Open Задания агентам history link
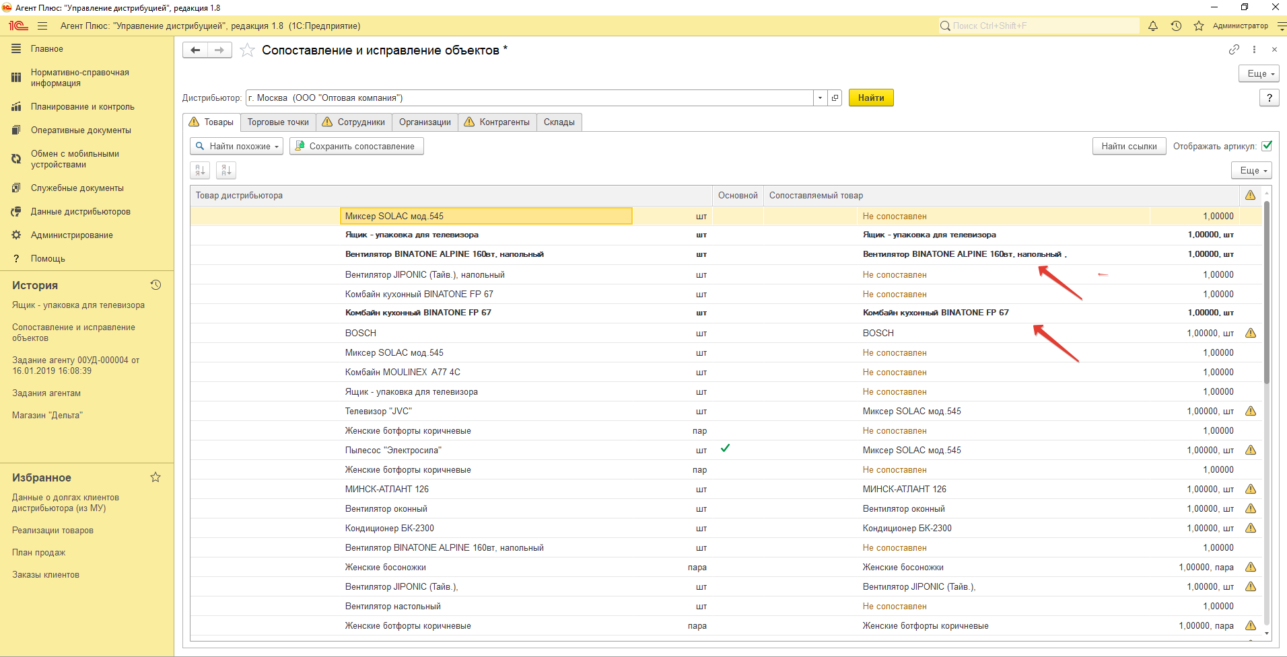The height and width of the screenshot is (657, 1287). 46,393
